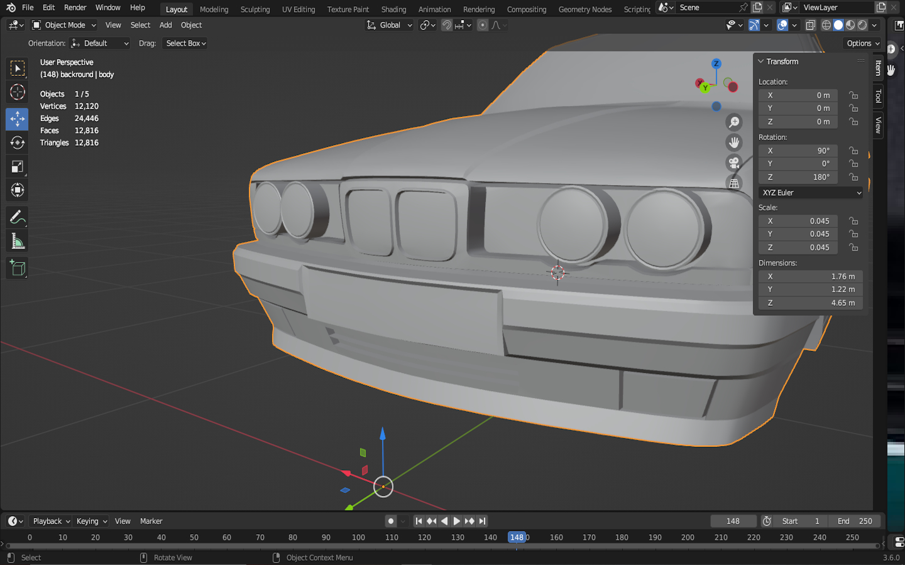The height and width of the screenshot is (565, 905).
Task: Switch to solid viewport shading
Action: pyautogui.click(x=838, y=25)
